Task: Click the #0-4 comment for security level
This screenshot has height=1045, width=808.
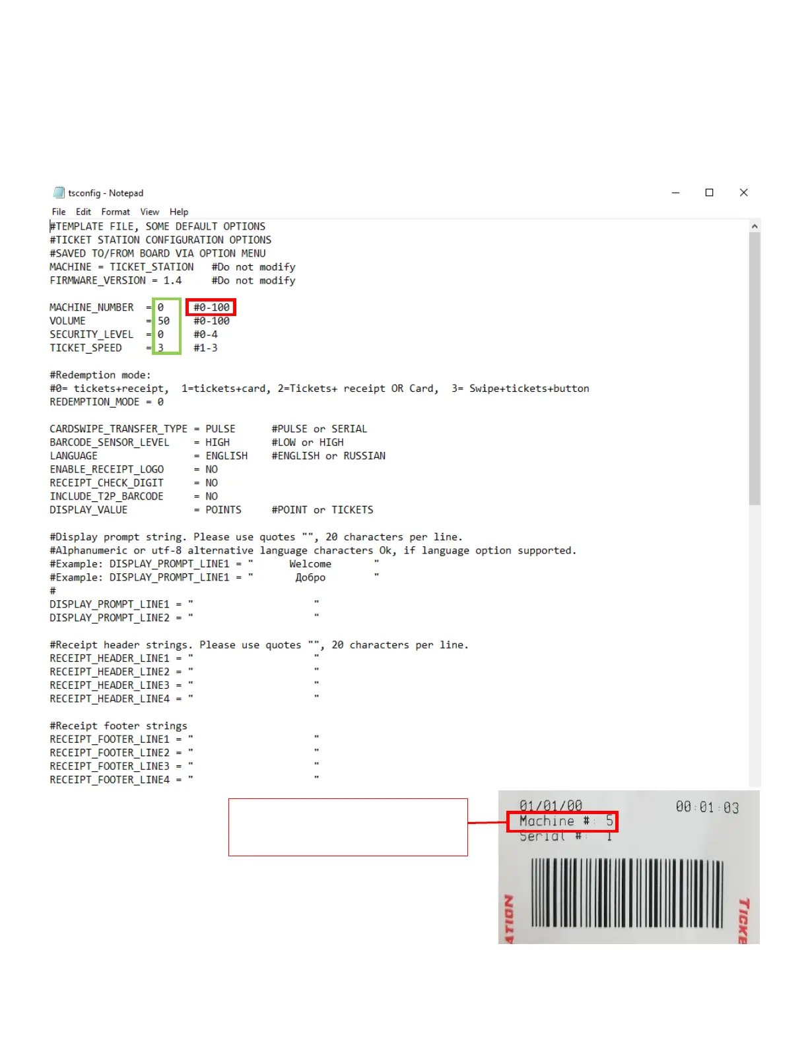Action: pyautogui.click(x=205, y=334)
